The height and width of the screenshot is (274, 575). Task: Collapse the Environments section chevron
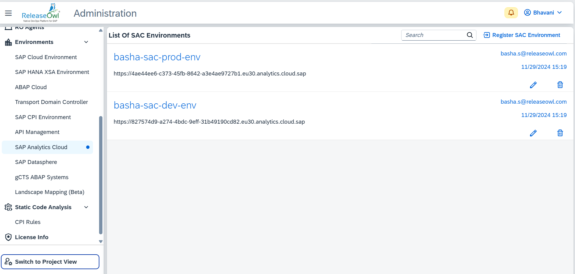tap(86, 42)
